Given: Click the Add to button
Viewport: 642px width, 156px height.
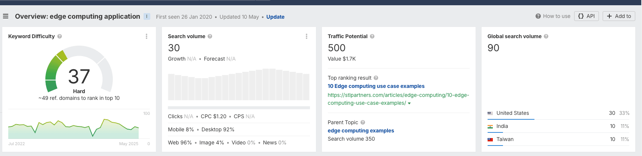Looking at the screenshot, I should 619,16.
